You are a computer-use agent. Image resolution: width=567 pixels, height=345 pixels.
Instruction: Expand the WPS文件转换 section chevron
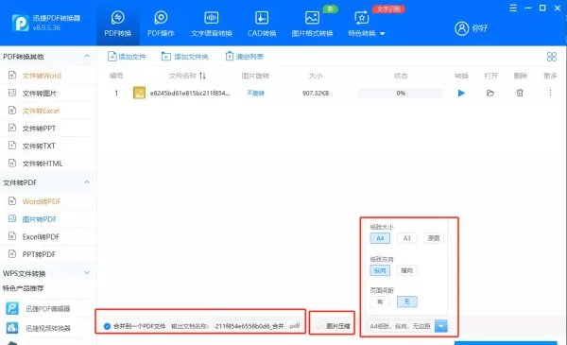(87, 272)
